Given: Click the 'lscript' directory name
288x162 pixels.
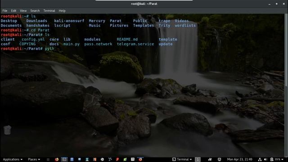Looking at the screenshot, I should (x=62, y=26).
